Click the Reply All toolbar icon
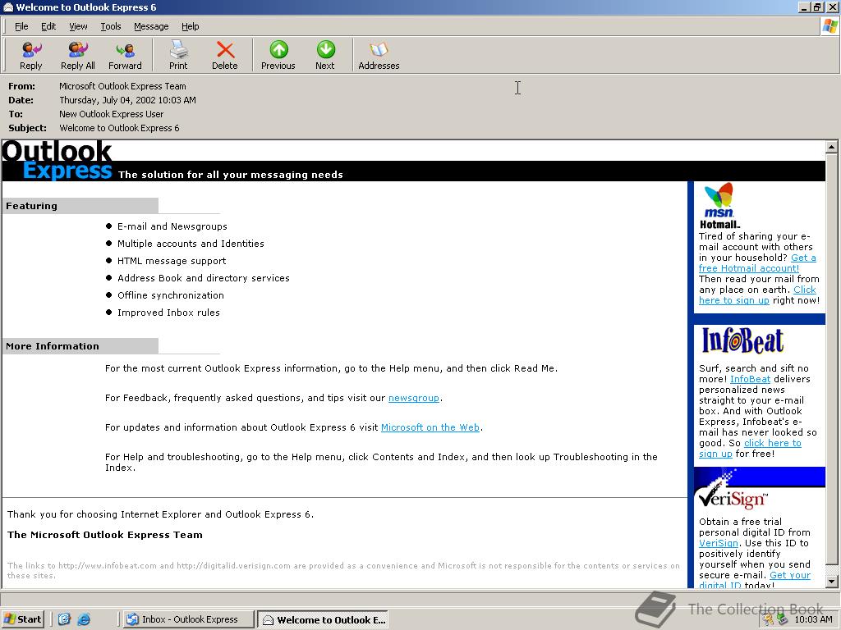 [x=78, y=55]
